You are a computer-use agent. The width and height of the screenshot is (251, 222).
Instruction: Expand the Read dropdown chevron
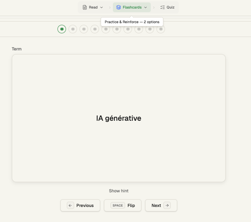[x=101, y=7]
